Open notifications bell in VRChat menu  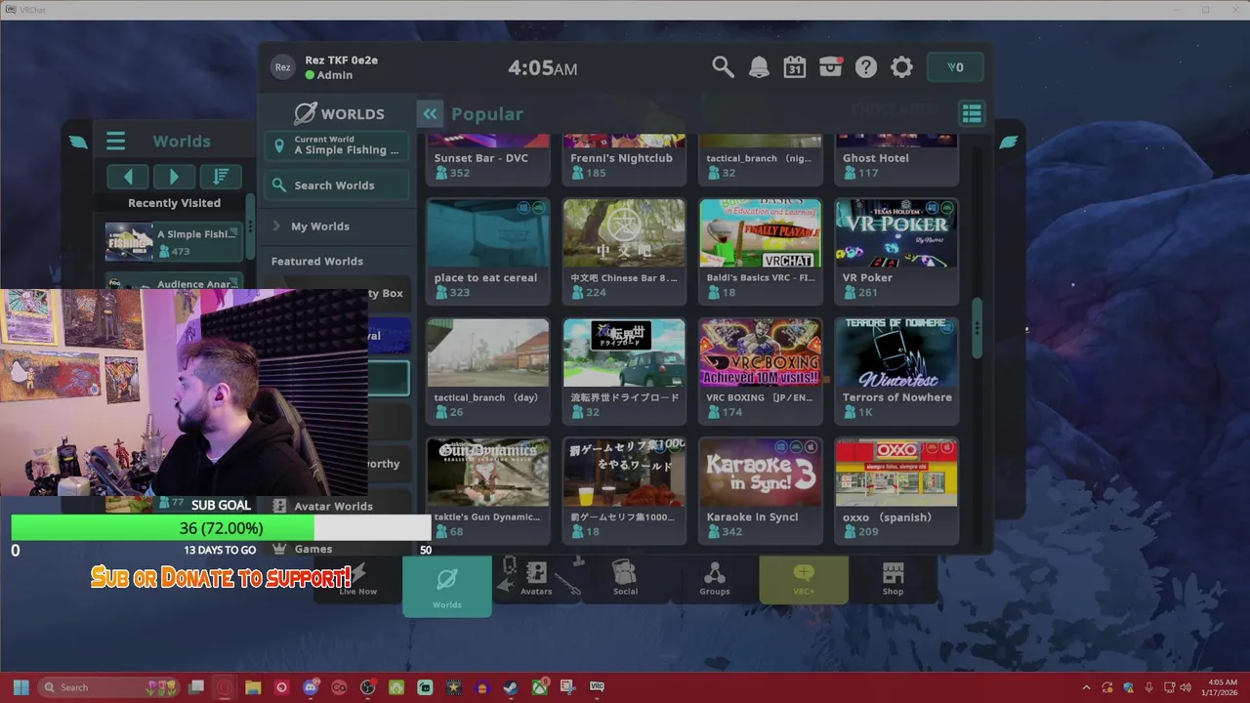coord(759,67)
